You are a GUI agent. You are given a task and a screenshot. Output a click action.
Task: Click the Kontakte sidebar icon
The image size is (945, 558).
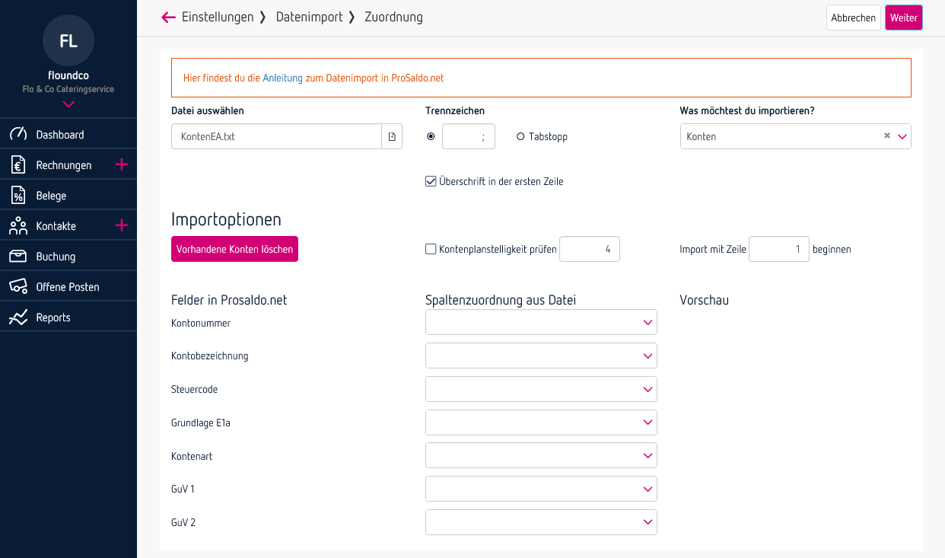pos(17,225)
